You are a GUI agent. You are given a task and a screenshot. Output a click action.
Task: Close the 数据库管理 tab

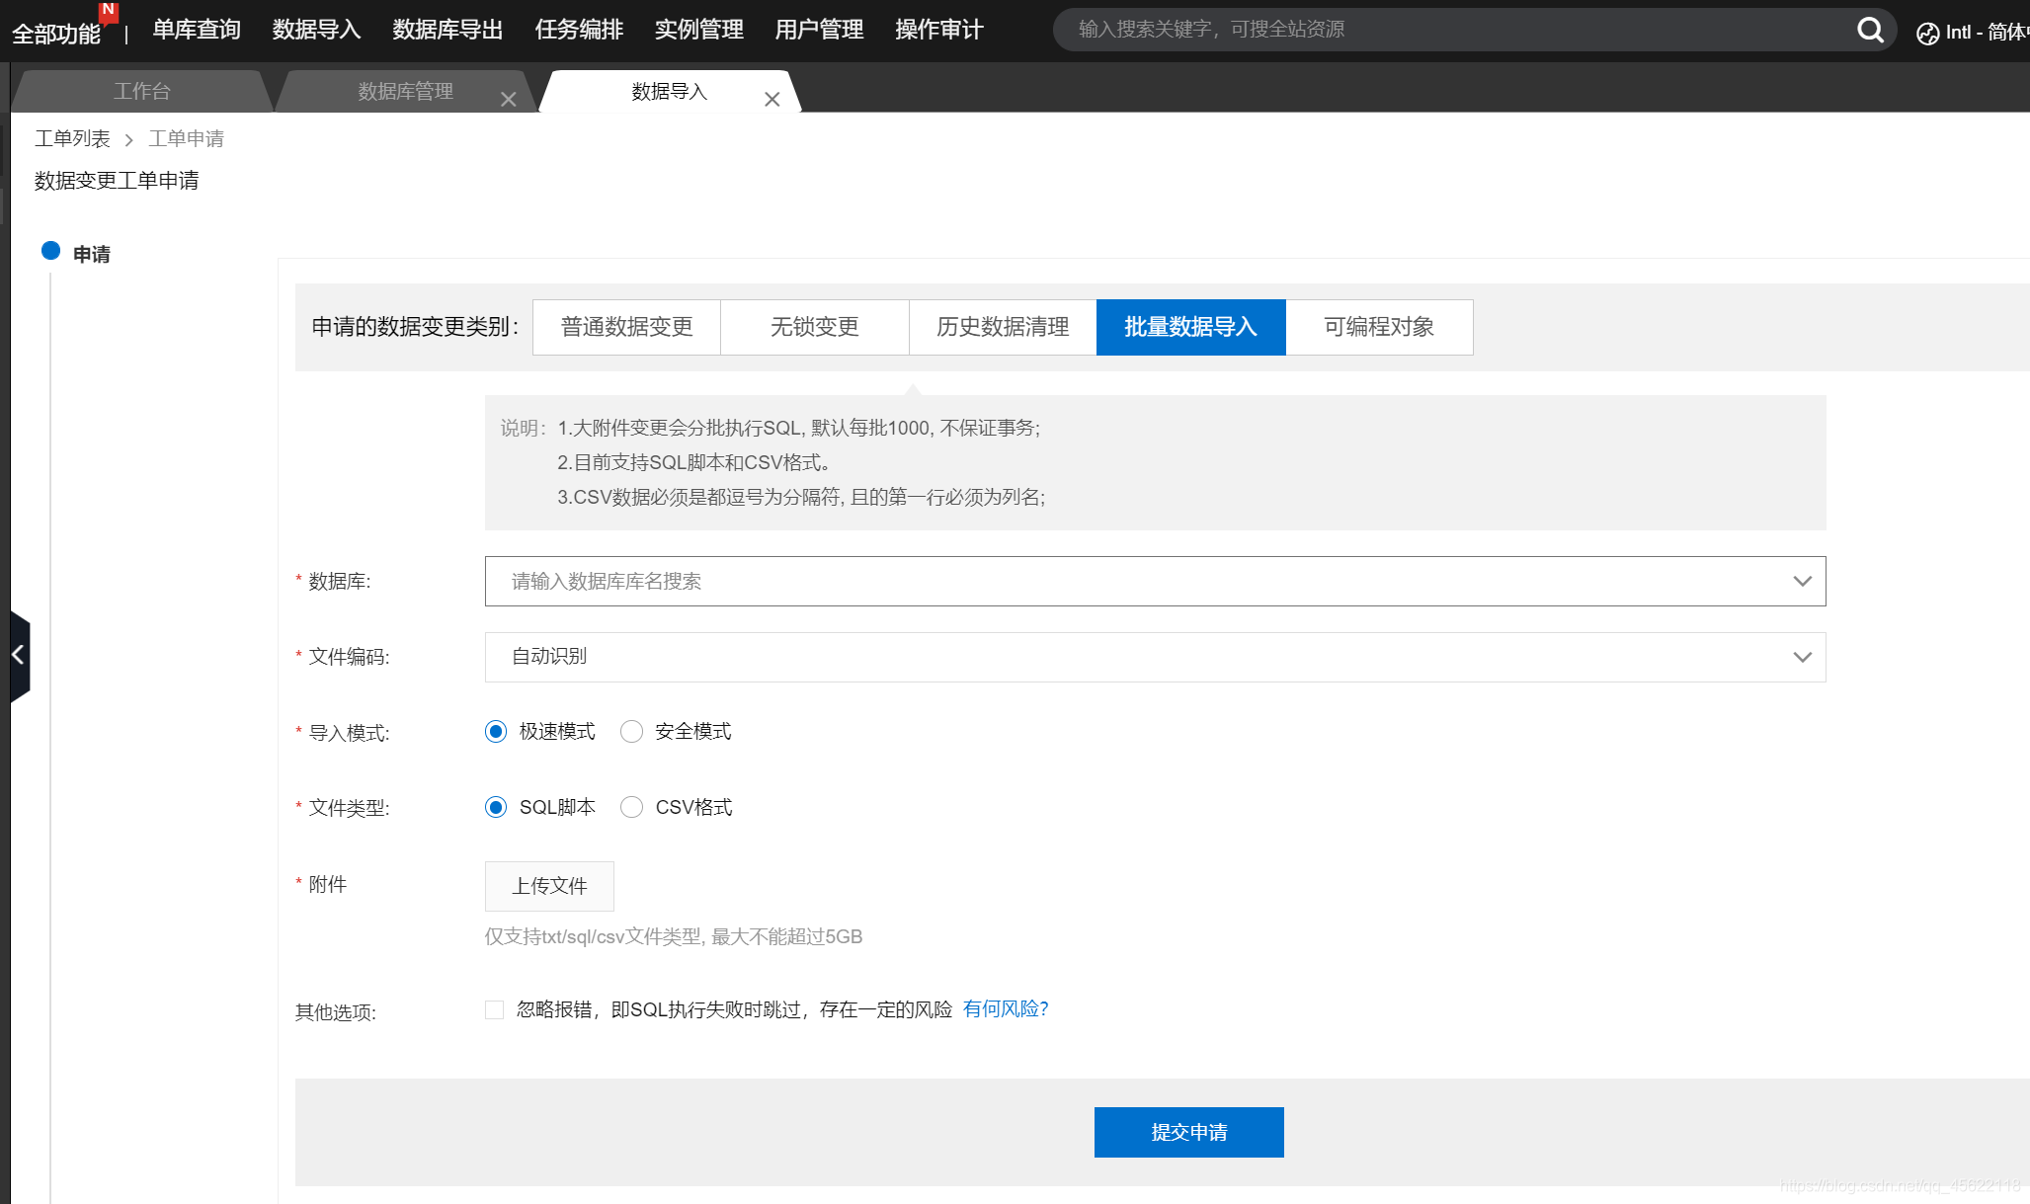pos(508,99)
